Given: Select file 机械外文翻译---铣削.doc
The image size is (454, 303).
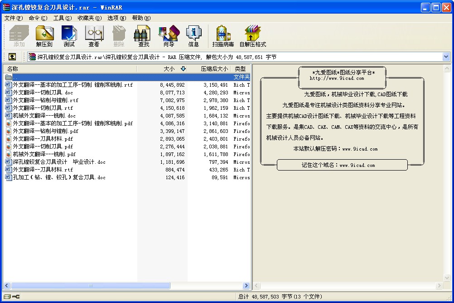Looking at the screenshot, I should (x=44, y=116).
